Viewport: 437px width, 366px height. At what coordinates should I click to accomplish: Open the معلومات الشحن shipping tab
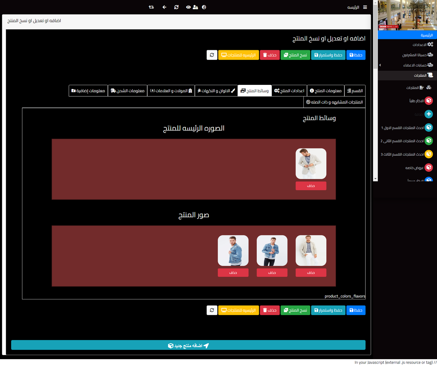(128, 91)
